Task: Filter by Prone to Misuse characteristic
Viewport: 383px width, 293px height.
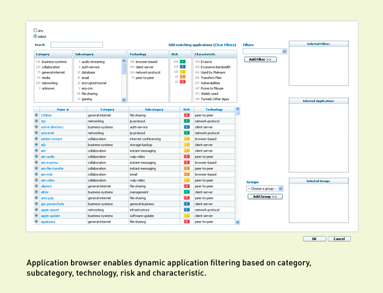Action: coord(212,88)
